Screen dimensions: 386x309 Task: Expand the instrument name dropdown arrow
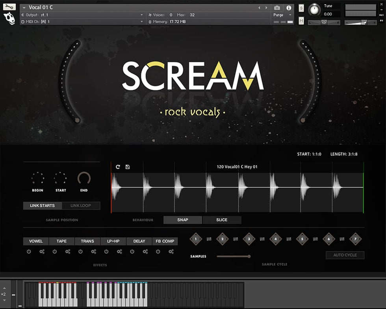click(x=24, y=7)
